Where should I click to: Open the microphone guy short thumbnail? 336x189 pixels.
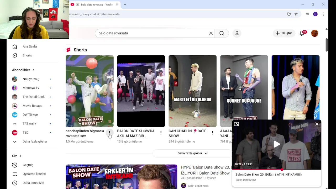click(295, 87)
